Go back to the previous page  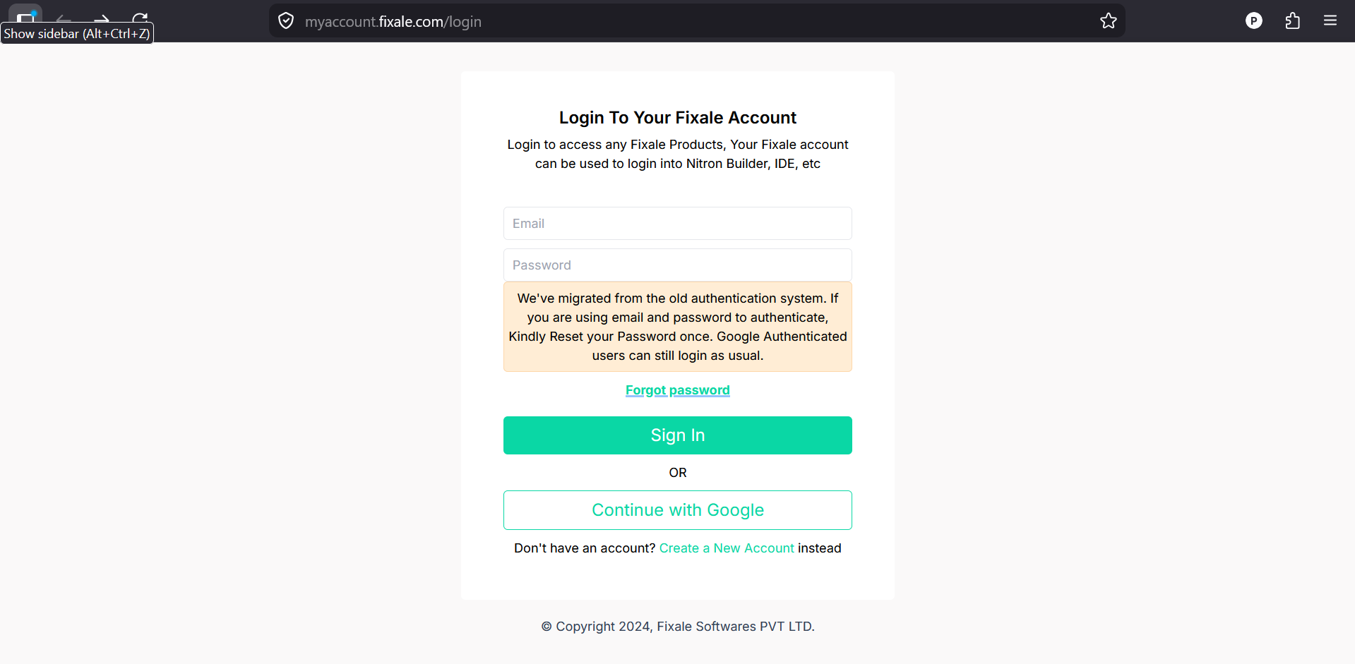pyautogui.click(x=64, y=18)
